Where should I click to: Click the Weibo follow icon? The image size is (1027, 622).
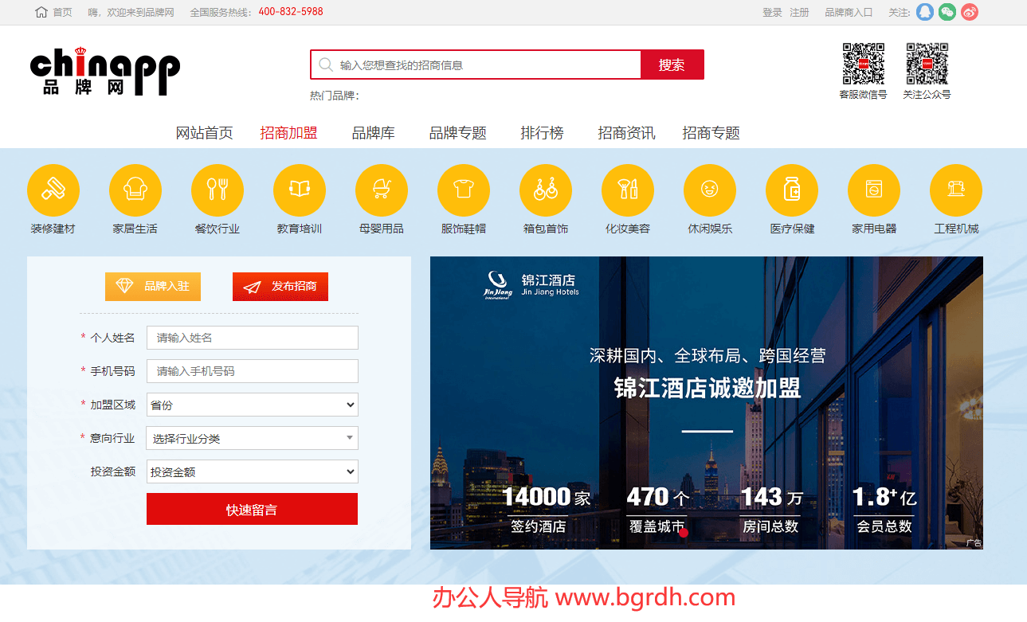[x=970, y=12]
